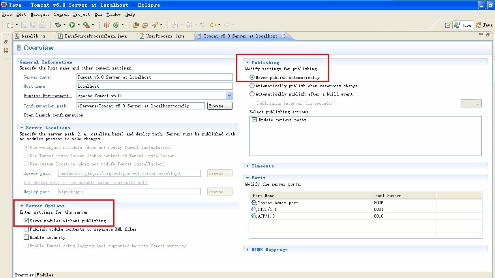The height and width of the screenshot is (278, 495).
Task: Check the Enable security checkbox
Action: coord(26,237)
